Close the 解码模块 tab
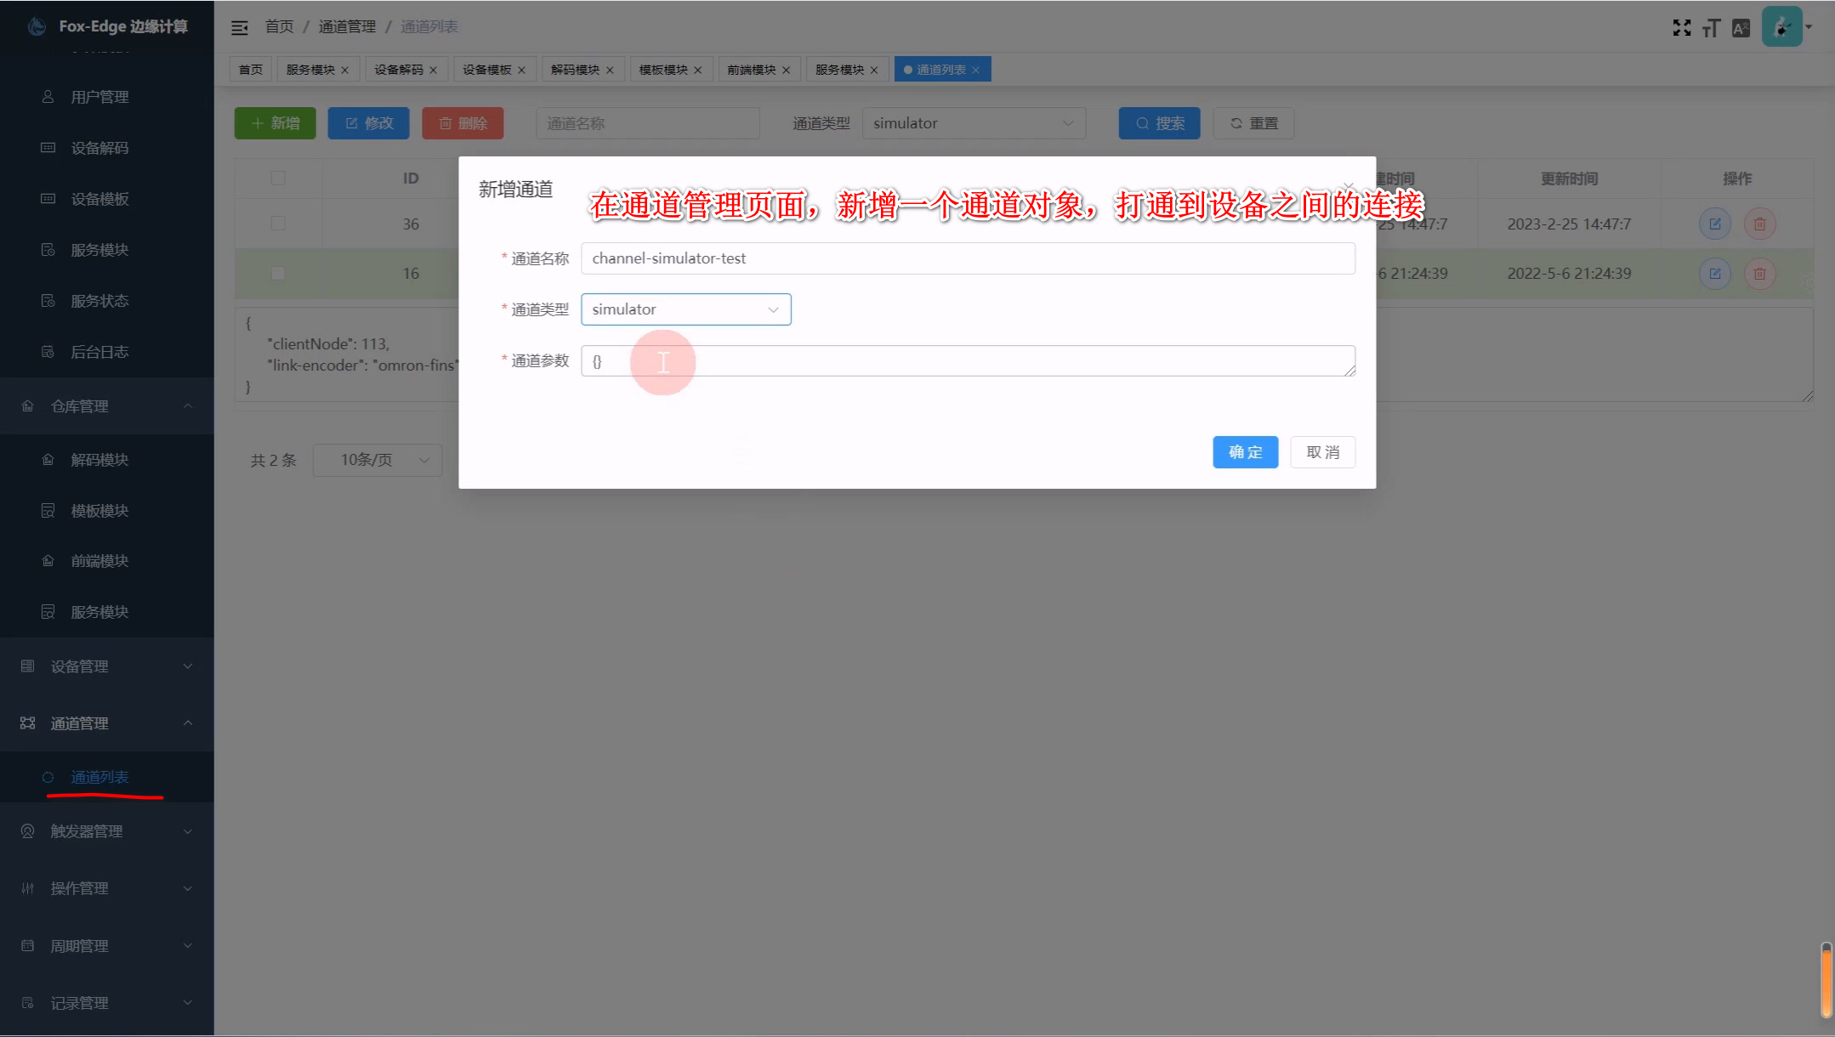 610,70
